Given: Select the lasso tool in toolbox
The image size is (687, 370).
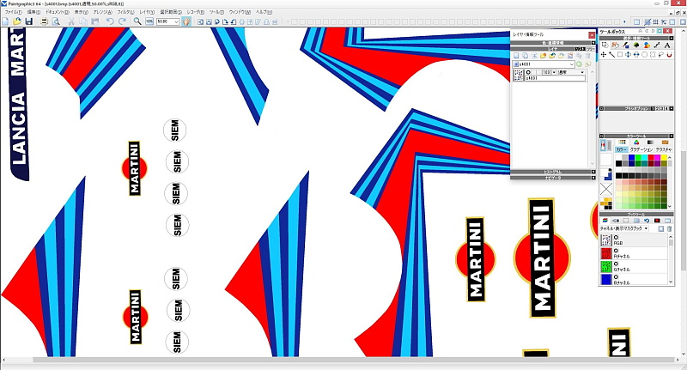Looking at the screenshot, I should (660, 55).
